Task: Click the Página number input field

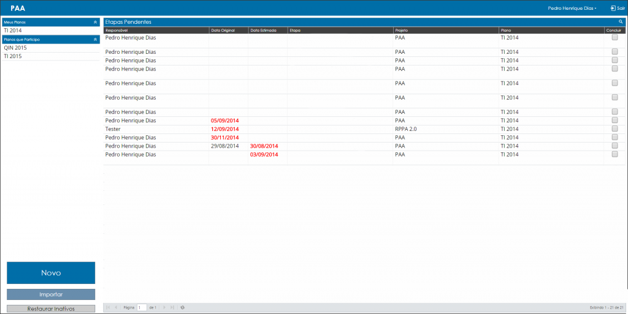Action: click(142, 308)
